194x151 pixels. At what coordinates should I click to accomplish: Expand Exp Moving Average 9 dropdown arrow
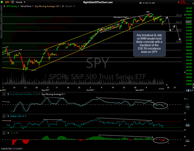click(x=65, y=94)
